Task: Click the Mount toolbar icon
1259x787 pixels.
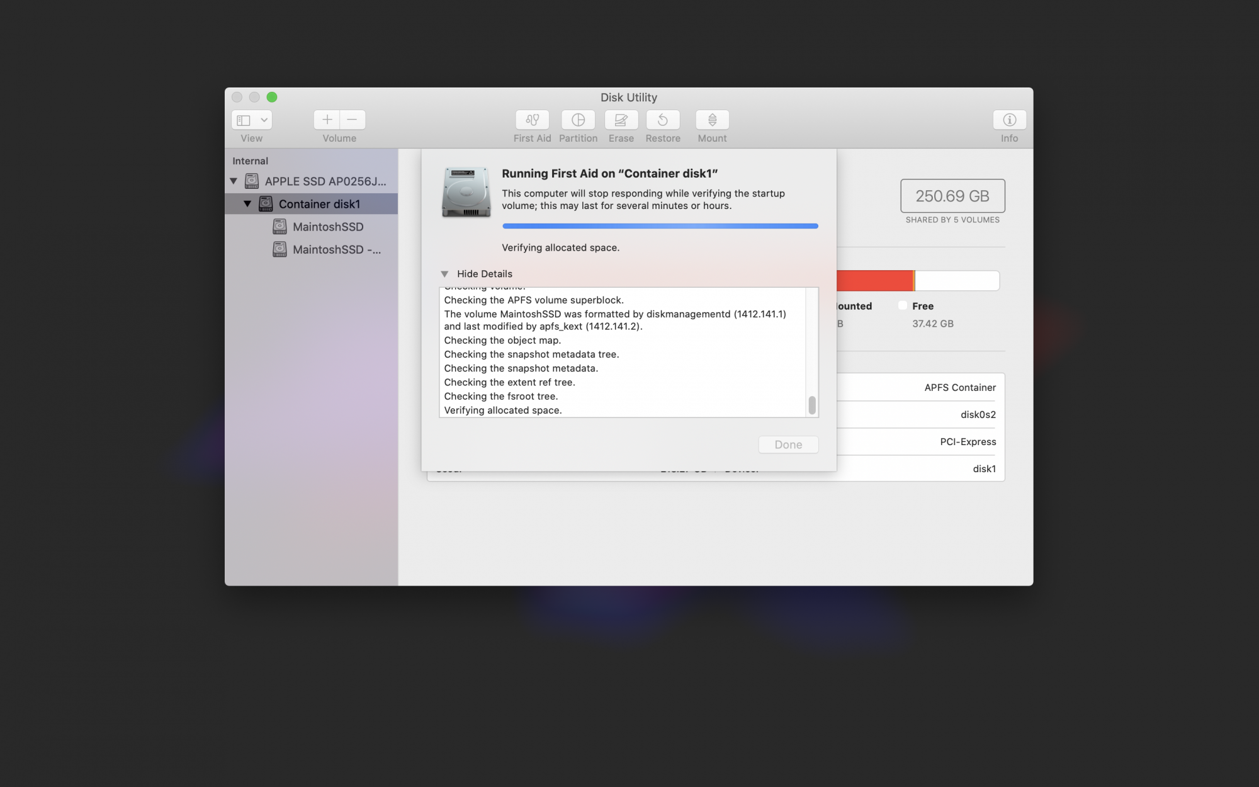Action: click(x=712, y=120)
